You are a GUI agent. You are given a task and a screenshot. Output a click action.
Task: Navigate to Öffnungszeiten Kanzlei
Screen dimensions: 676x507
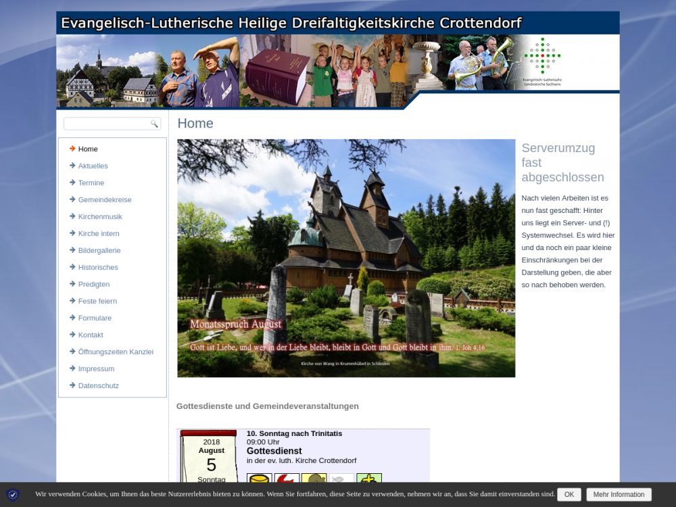point(115,352)
